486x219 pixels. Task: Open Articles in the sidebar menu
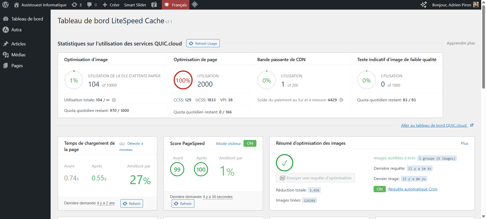click(x=18, y=44)
